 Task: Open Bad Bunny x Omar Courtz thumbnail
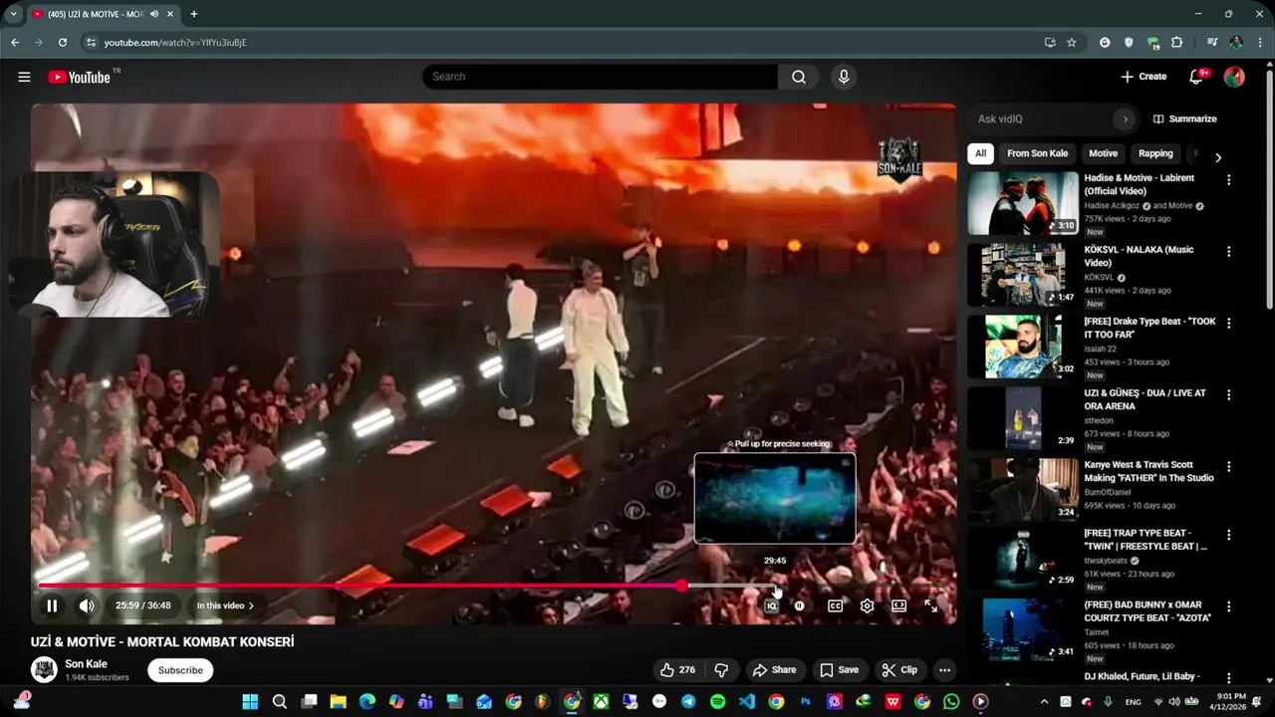click(x=1023, y=630)
